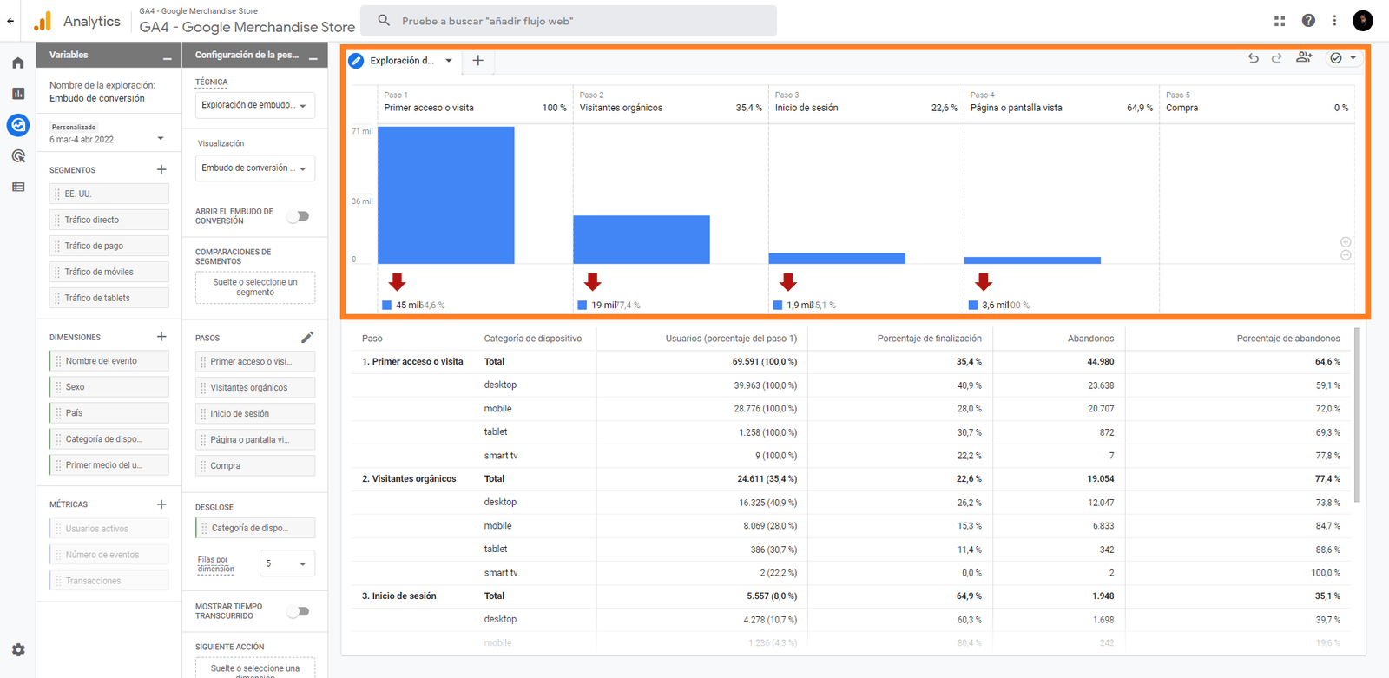Viewport: 1389px width, 678px height.
Task: Zoom in the funnel chart
Action: coord(1346,242)
